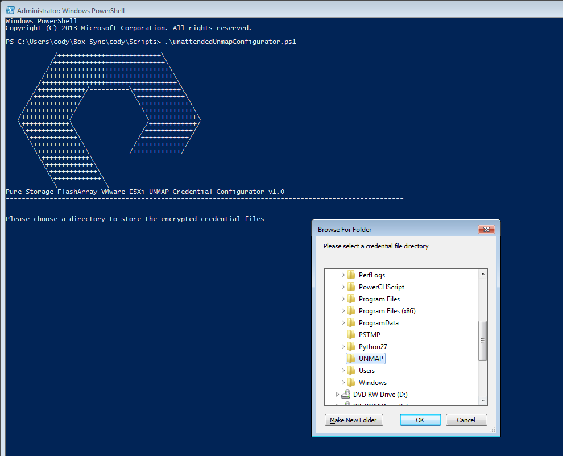Viewport: 563px width, 456px height.
Task: Select the Users folder name
Action: click(367, 370)
